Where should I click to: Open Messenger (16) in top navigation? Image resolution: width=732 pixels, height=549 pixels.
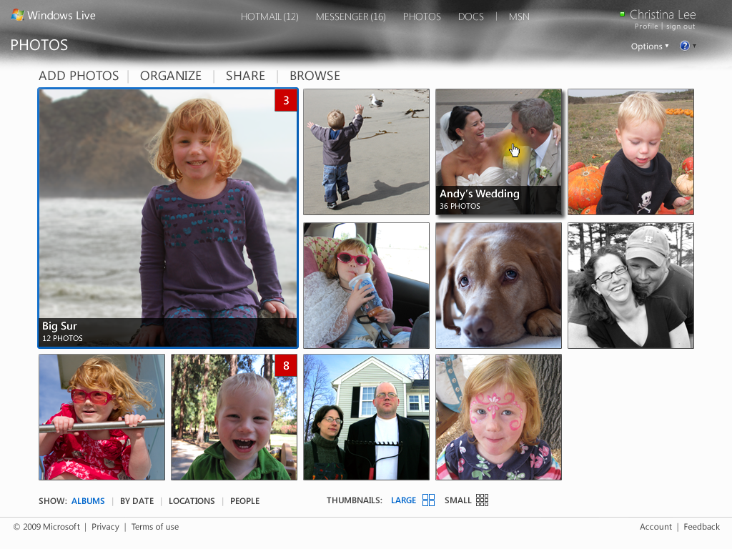click(x=350, y=17)
